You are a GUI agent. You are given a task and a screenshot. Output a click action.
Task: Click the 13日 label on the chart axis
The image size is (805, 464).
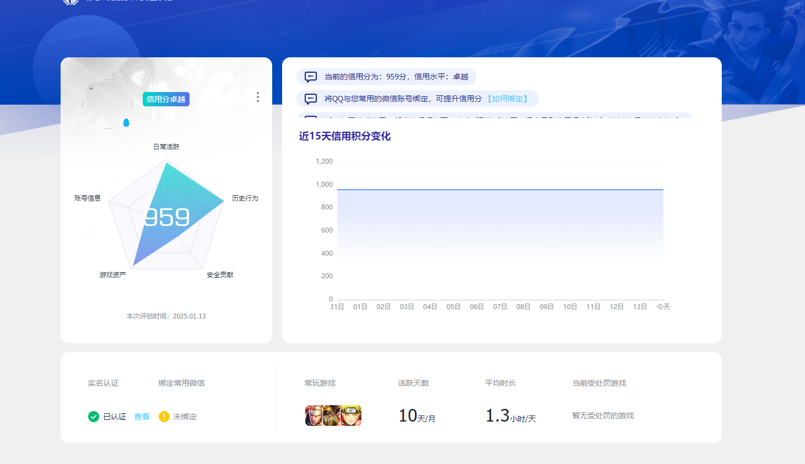click(x=640, y=307)
